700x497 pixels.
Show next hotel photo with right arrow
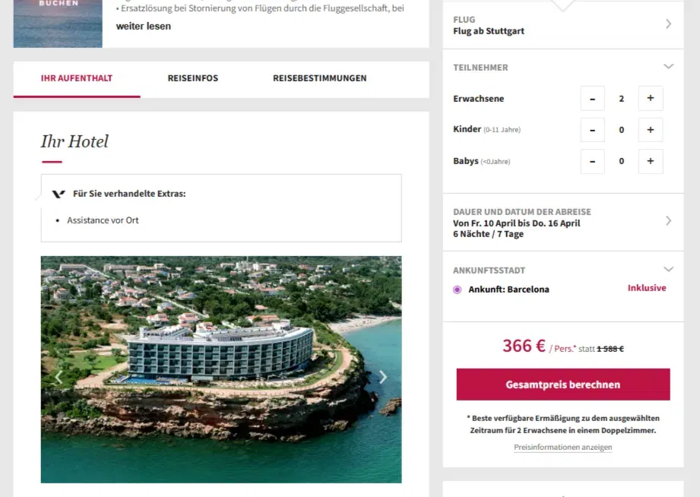pos(382,377)
